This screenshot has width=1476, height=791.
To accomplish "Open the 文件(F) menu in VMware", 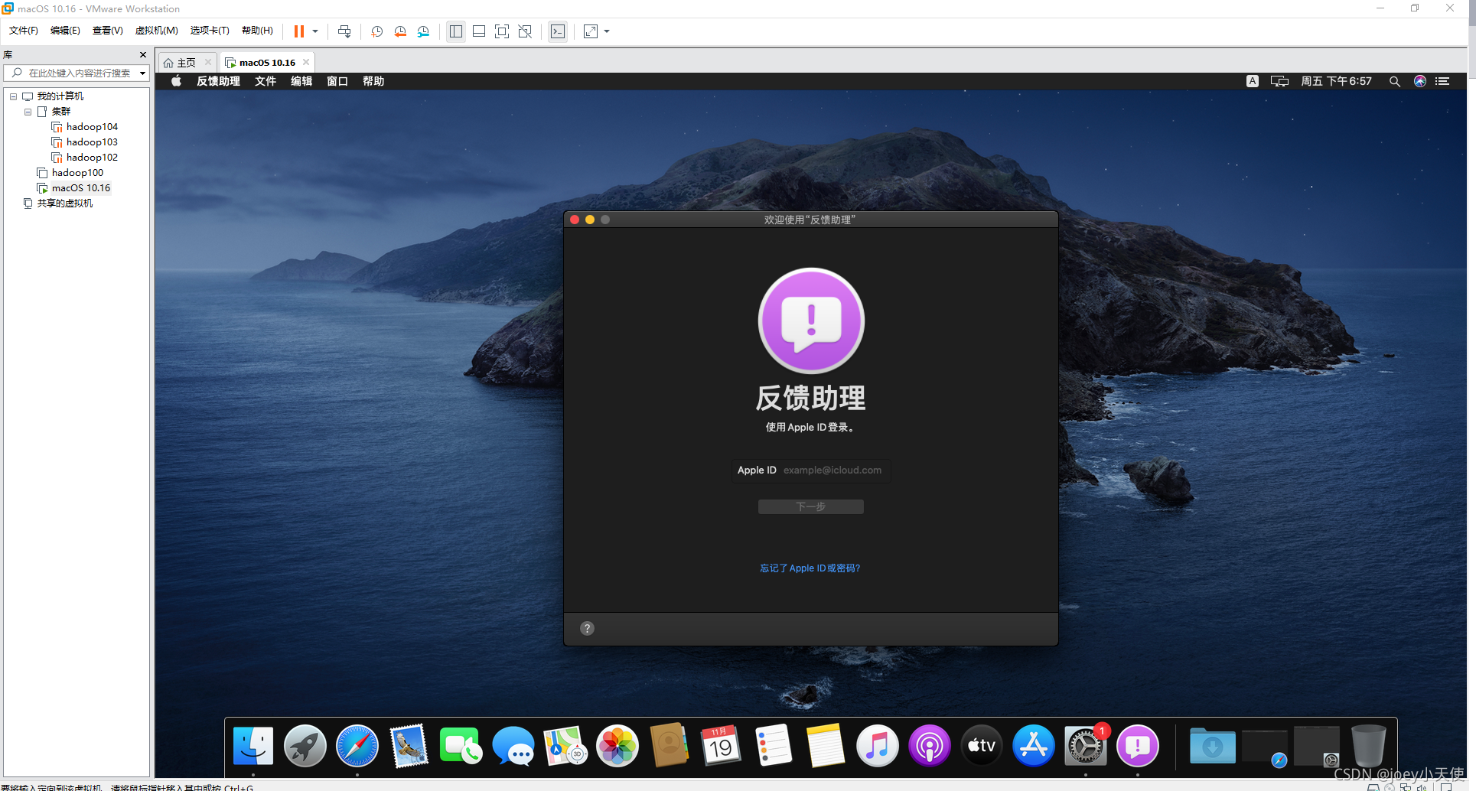I will [23, 31].
